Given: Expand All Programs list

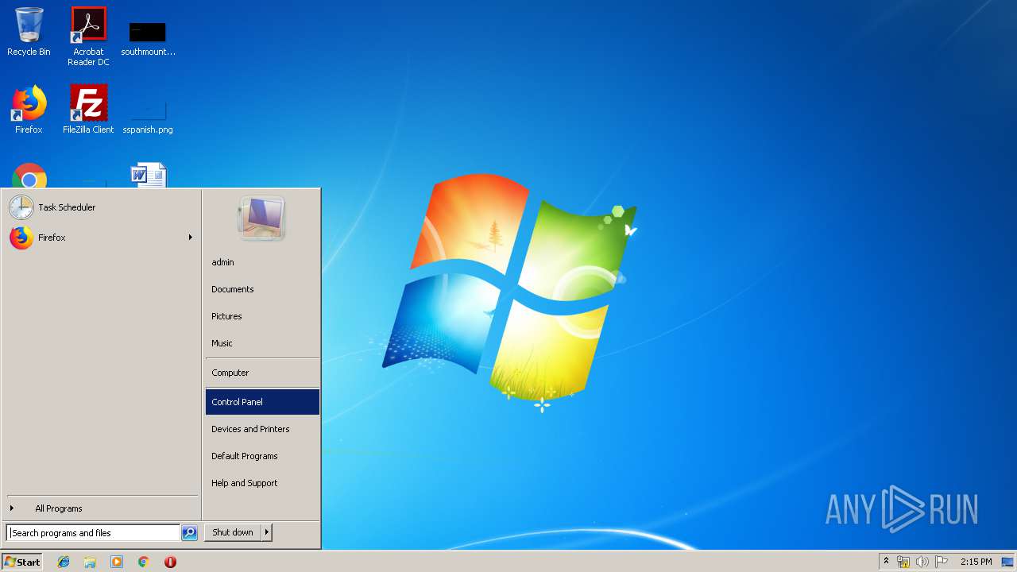Looking at the screenshot, I should click(101, 508).
